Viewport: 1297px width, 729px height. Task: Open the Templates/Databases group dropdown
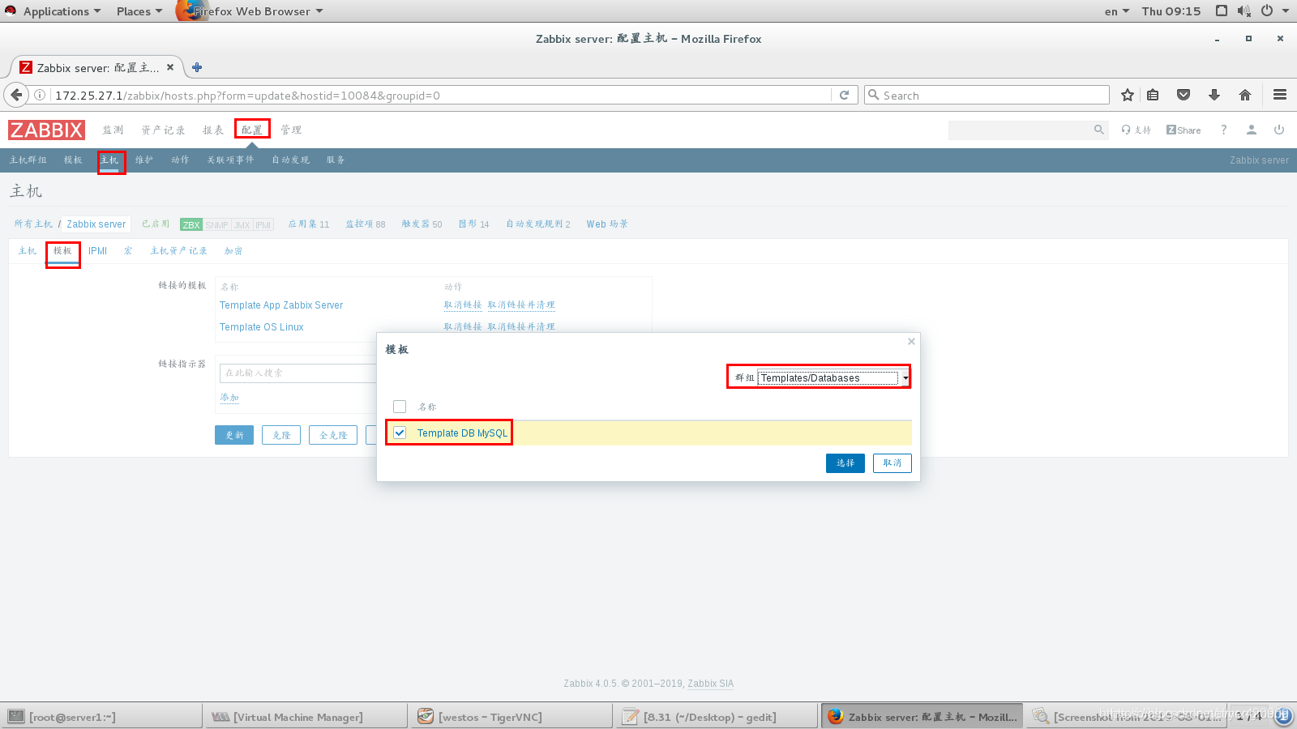833,377
